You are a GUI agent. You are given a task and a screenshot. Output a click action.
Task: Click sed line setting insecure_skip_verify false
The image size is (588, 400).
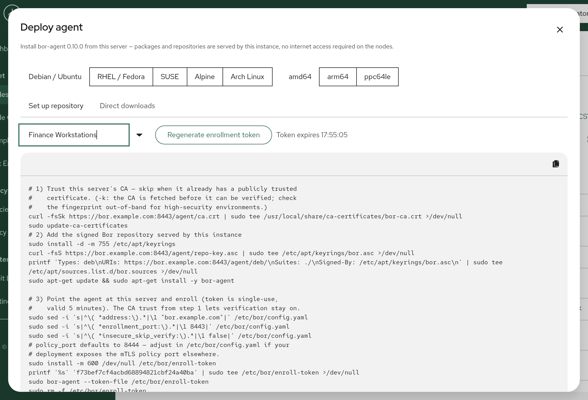170,336
